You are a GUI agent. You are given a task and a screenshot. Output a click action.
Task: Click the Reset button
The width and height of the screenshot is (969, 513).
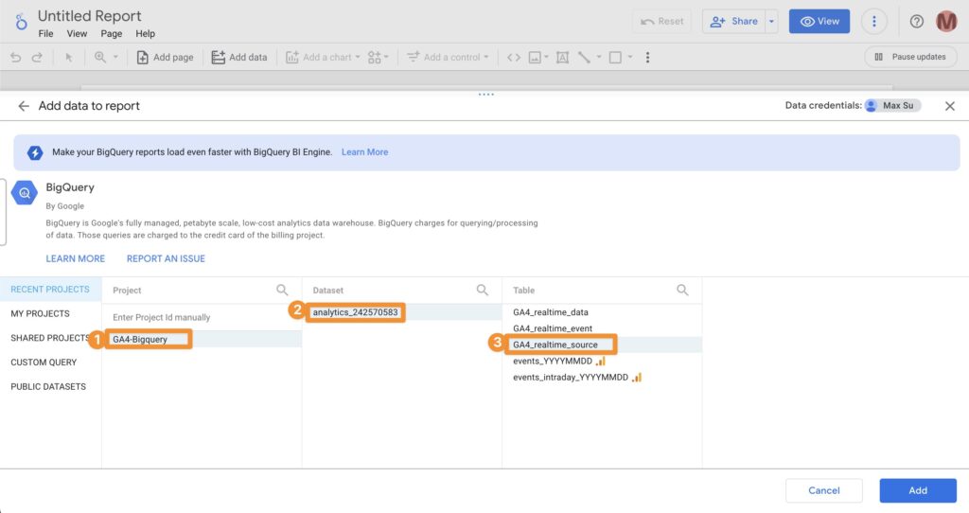661,22
